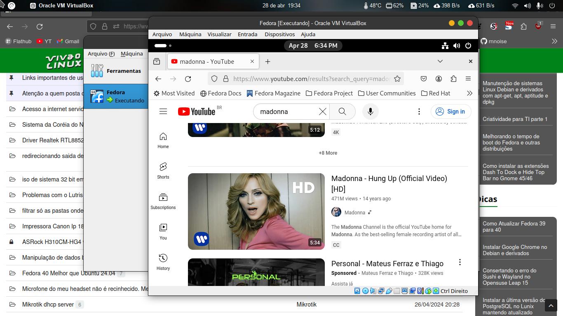Image resolution: width=563 pixels, height=316 pixels.
Task: Open Pocket save icon in Fedora Firefox
Action: click(424, 79)
